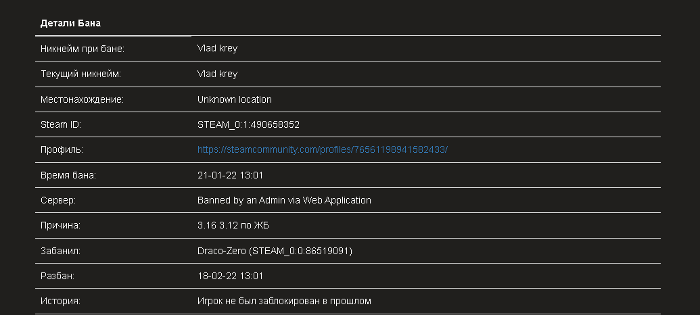Click the "Текущий никнейм" label

80,74
